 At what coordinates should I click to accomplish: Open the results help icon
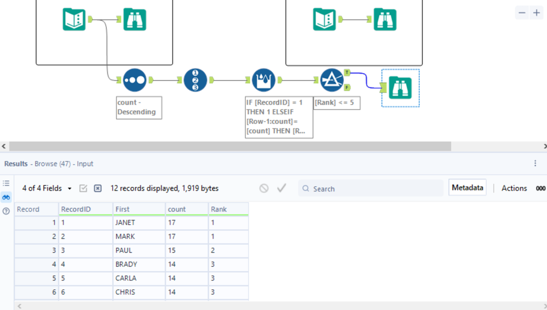[7, 211]
